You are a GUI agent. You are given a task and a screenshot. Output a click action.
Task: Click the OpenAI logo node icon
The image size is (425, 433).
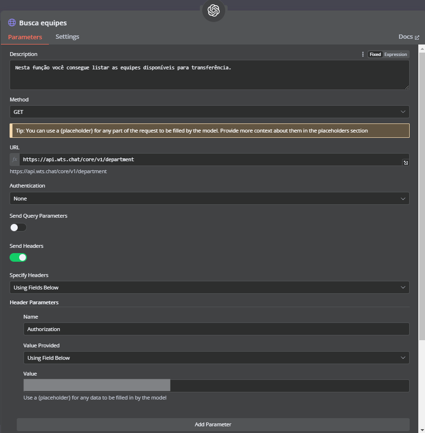(x=213, y=11)
